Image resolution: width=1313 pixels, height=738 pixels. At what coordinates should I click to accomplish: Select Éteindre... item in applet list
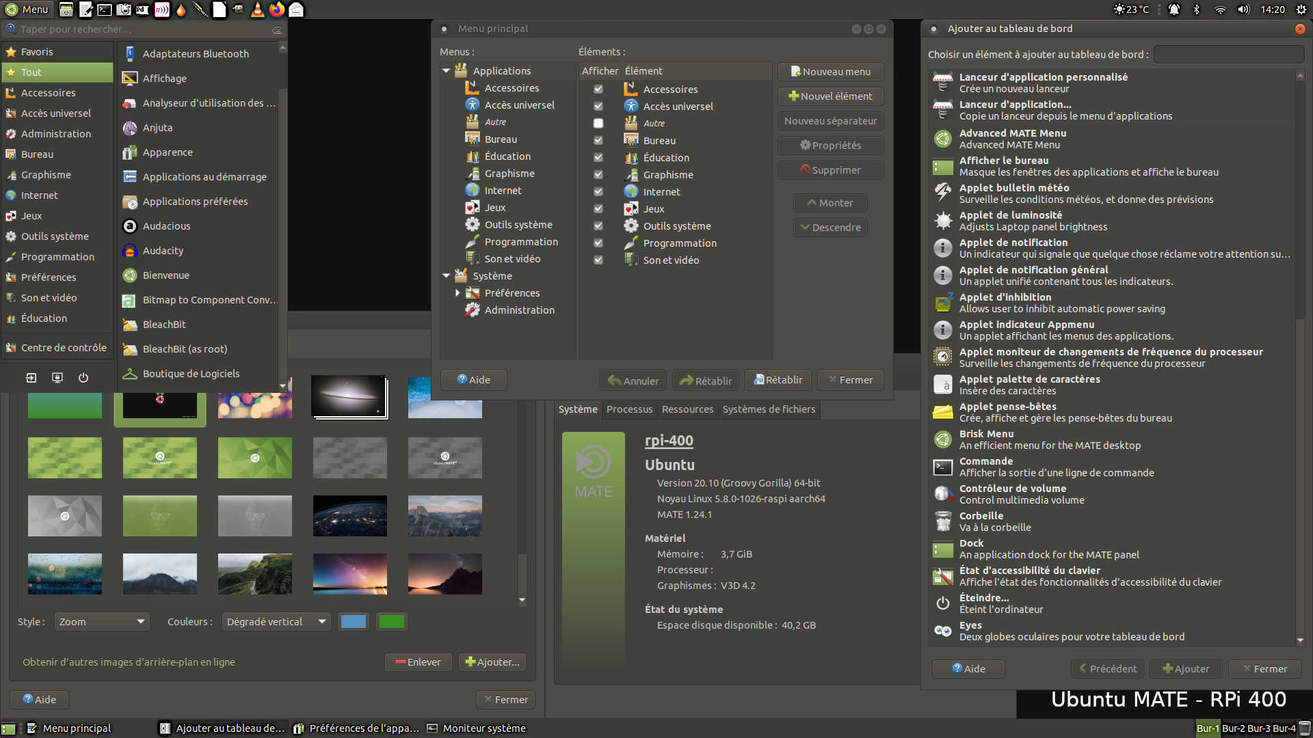(1113, 603)
